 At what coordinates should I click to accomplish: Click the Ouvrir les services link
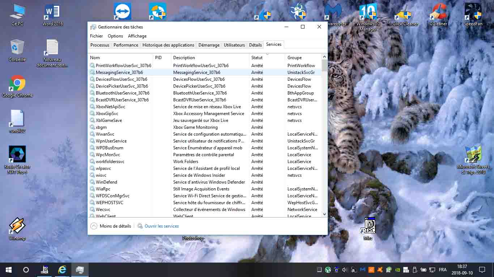point(158,226)
